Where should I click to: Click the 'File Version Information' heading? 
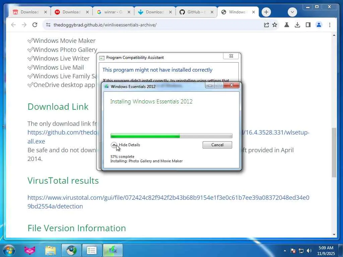pos(77,228)
